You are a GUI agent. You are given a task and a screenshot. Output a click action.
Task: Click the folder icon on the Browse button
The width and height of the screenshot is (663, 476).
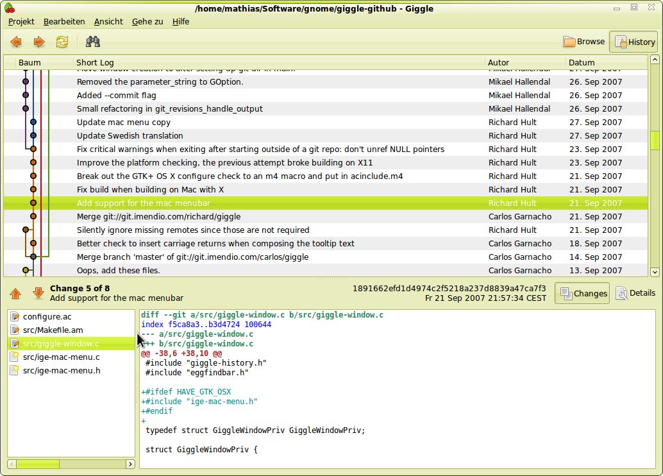point(567,41)
